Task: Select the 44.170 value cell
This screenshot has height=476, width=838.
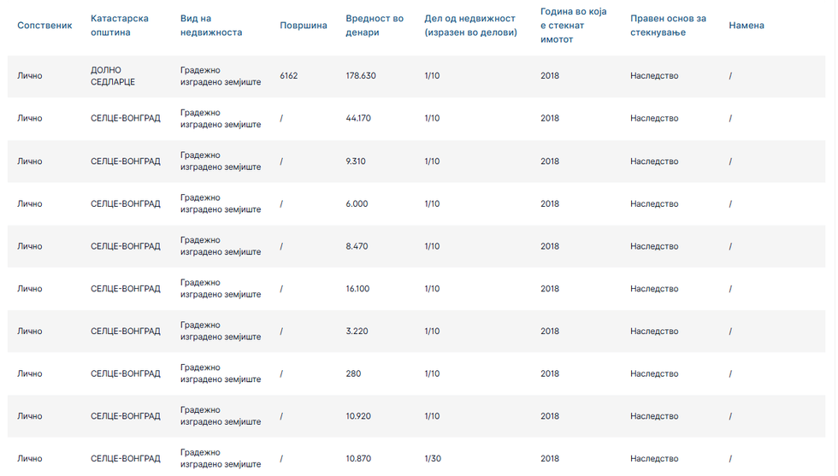Action: pyautogui.click(x=358, y=119)
